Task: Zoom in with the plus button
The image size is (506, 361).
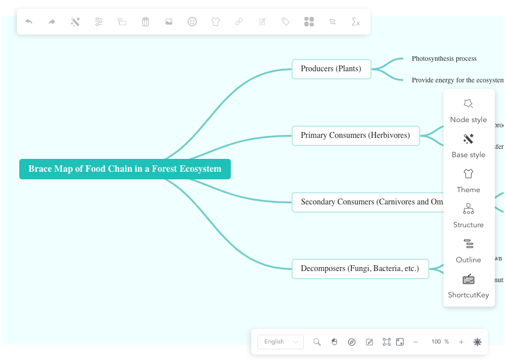Action: click(461, 342)
